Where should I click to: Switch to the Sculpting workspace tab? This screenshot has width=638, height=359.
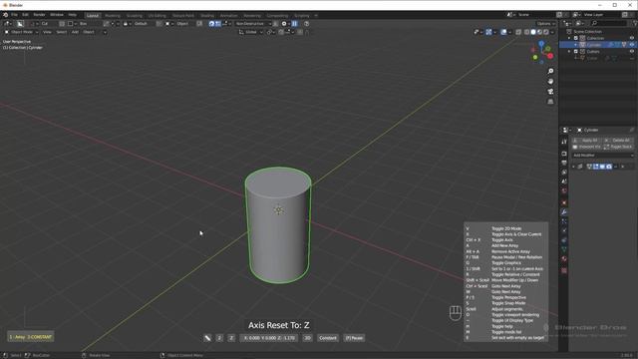click(135, 16)
